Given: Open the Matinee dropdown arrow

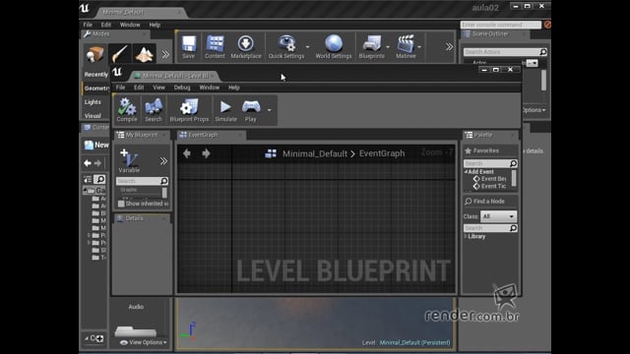Looking at the screenshot, I should pos(419,47).
